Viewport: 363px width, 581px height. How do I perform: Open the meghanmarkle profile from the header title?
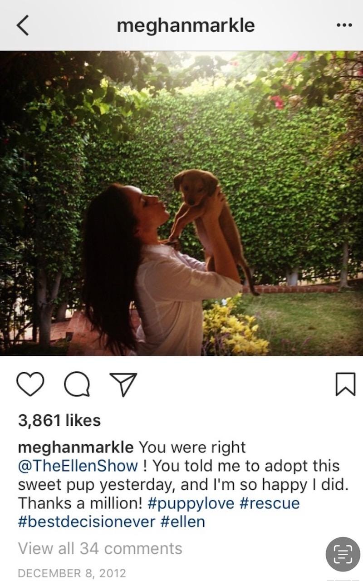186,26
